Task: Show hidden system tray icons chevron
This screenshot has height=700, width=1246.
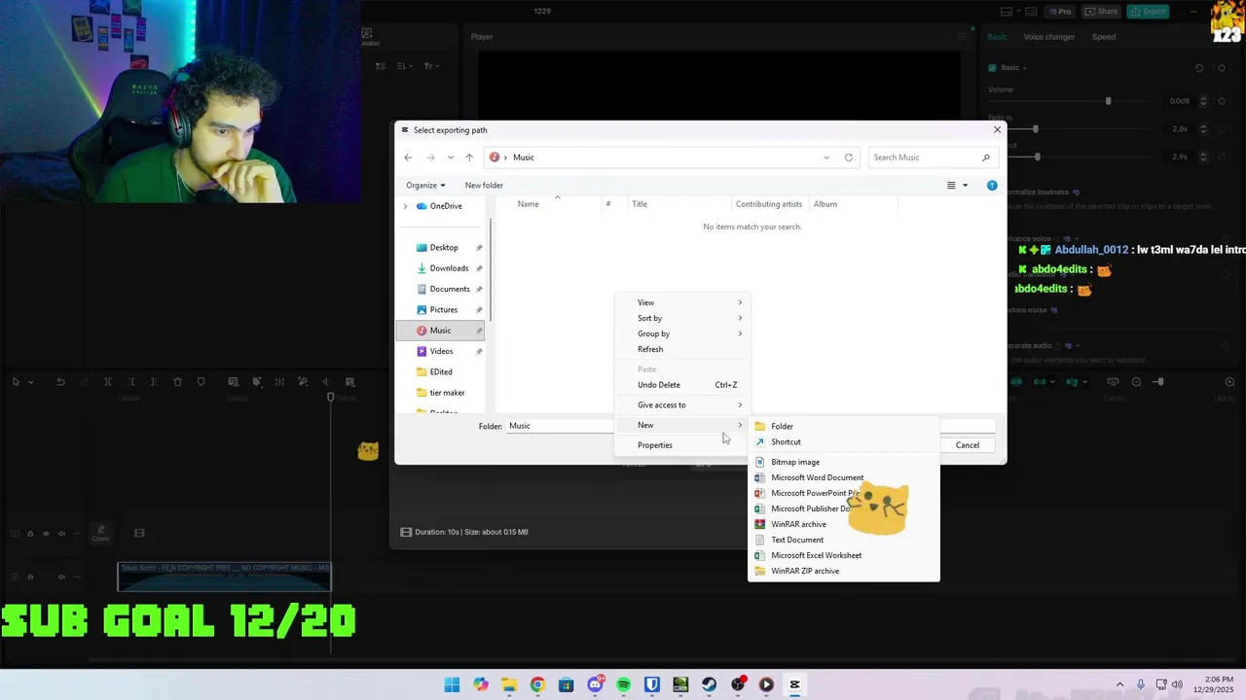Action: click(1119, 684)
